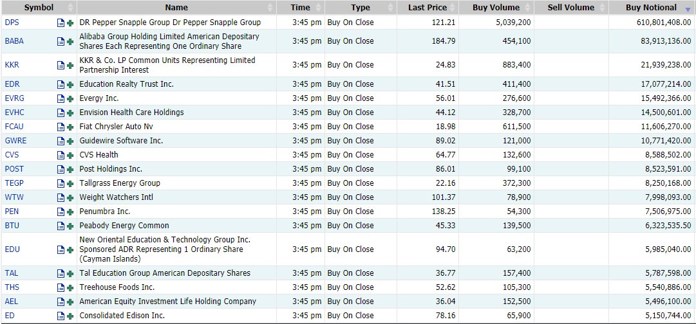Toggle Buy Notional descending sort arrow
Screen dimensions: 696x324
tap(688, 9)
